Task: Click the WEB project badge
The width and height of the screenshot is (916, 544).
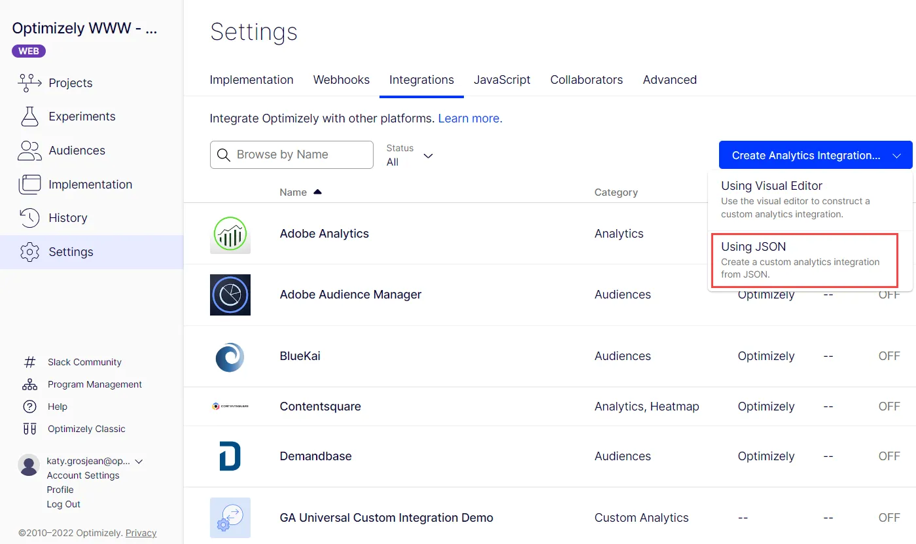Action: 29,51
